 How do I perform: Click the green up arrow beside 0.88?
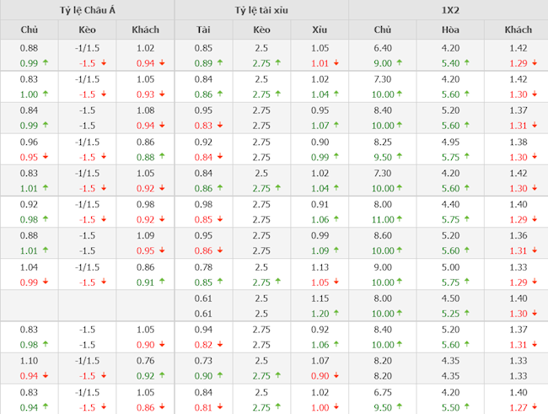(x=164, y=157)
